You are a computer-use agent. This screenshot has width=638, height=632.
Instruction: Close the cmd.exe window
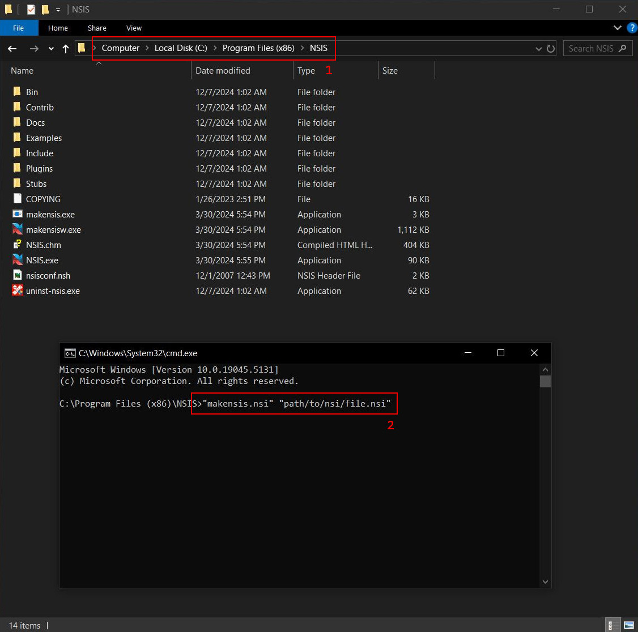coord(534,353)
